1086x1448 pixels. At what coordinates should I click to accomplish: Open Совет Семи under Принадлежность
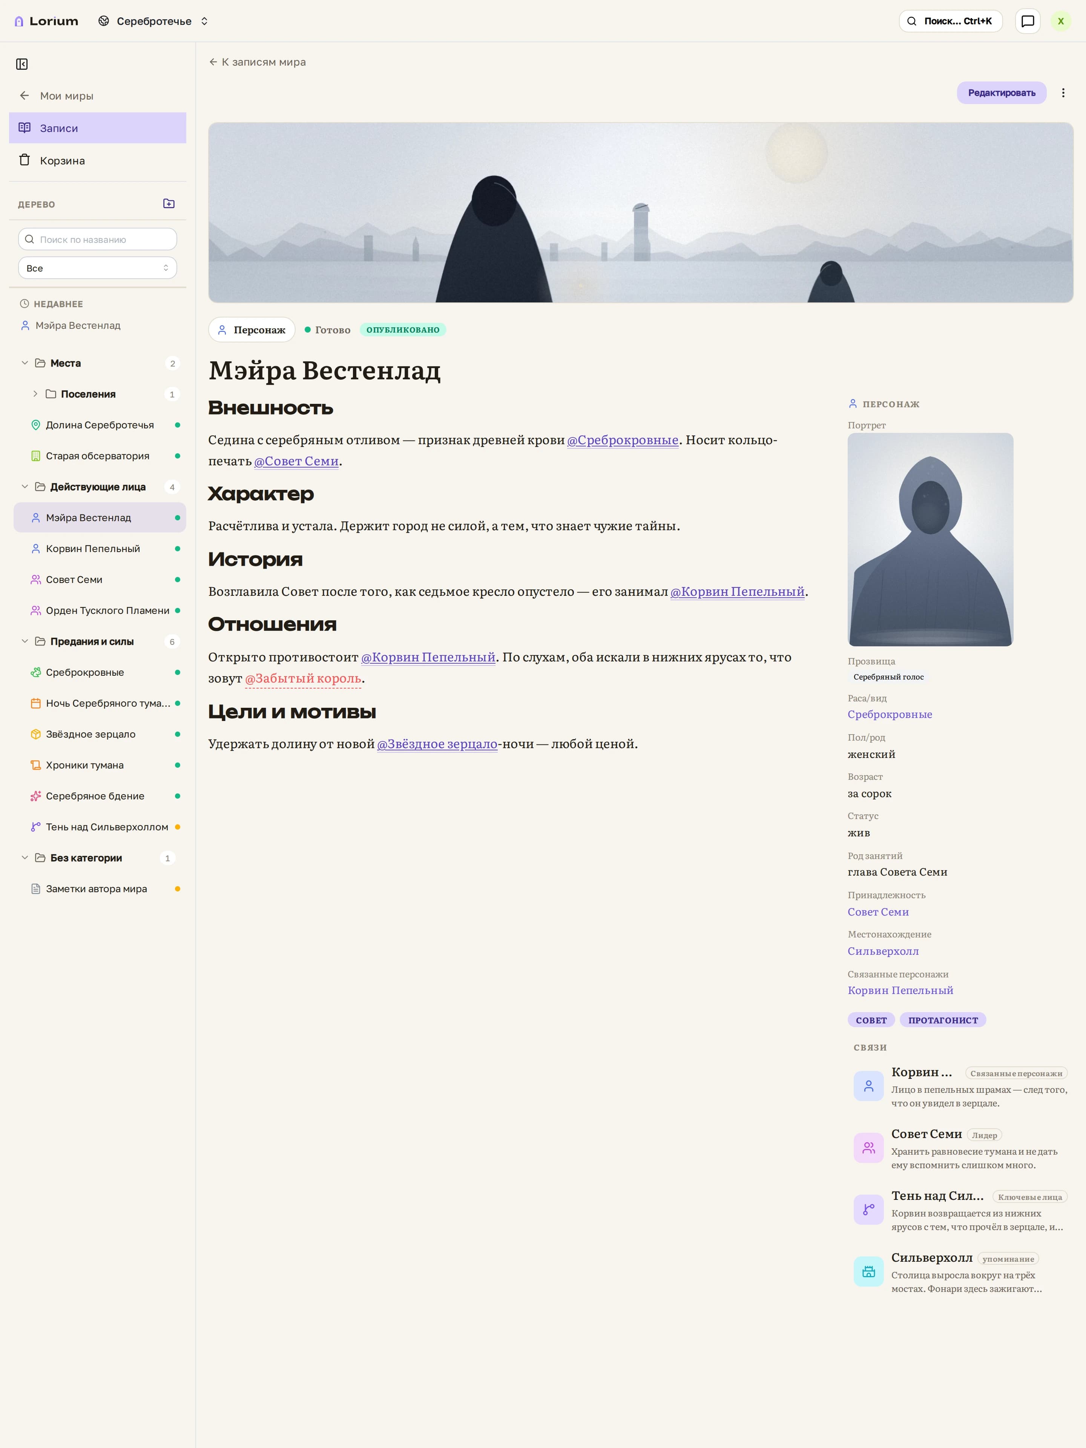(878, 913)
